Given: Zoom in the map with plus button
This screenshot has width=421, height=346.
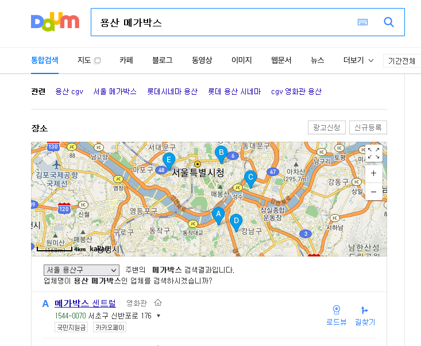Looking at the screenshot, I should coord(373,173).
